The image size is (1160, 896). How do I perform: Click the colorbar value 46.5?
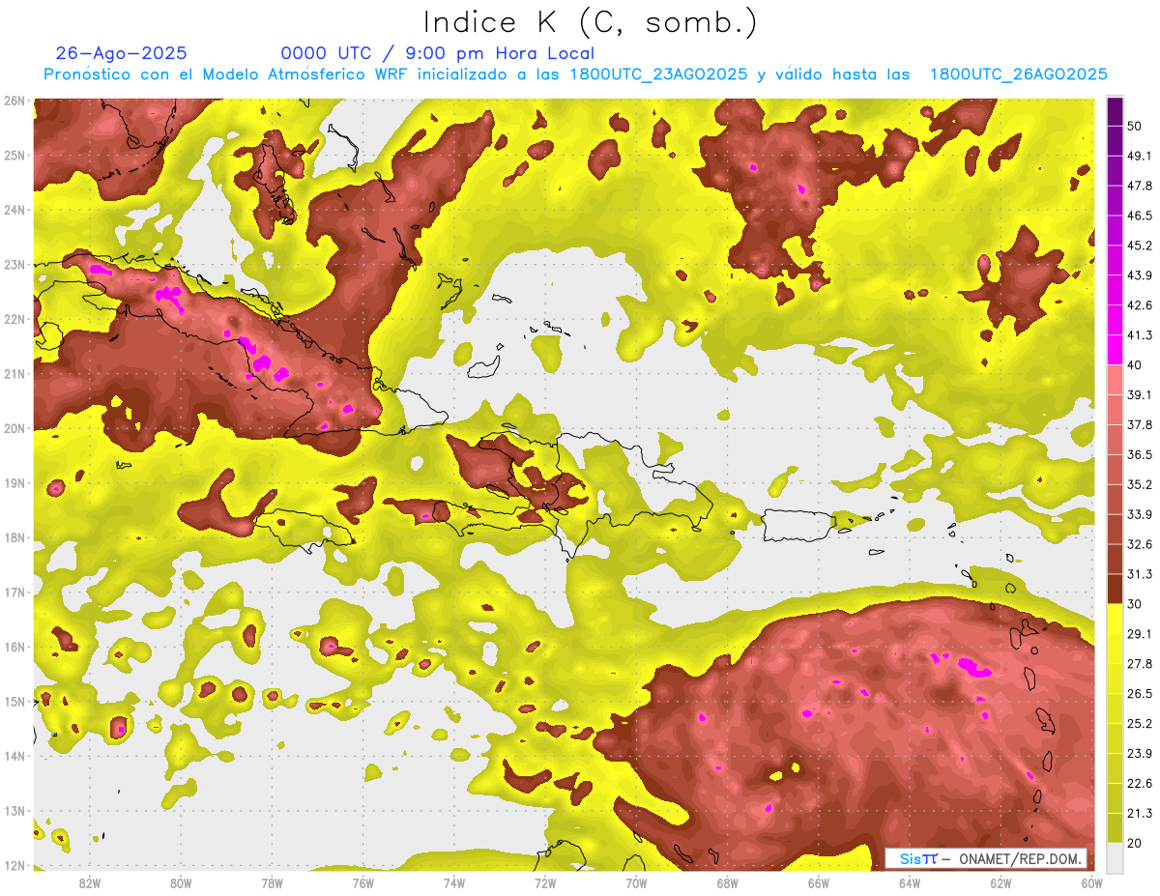(1140, 216)
